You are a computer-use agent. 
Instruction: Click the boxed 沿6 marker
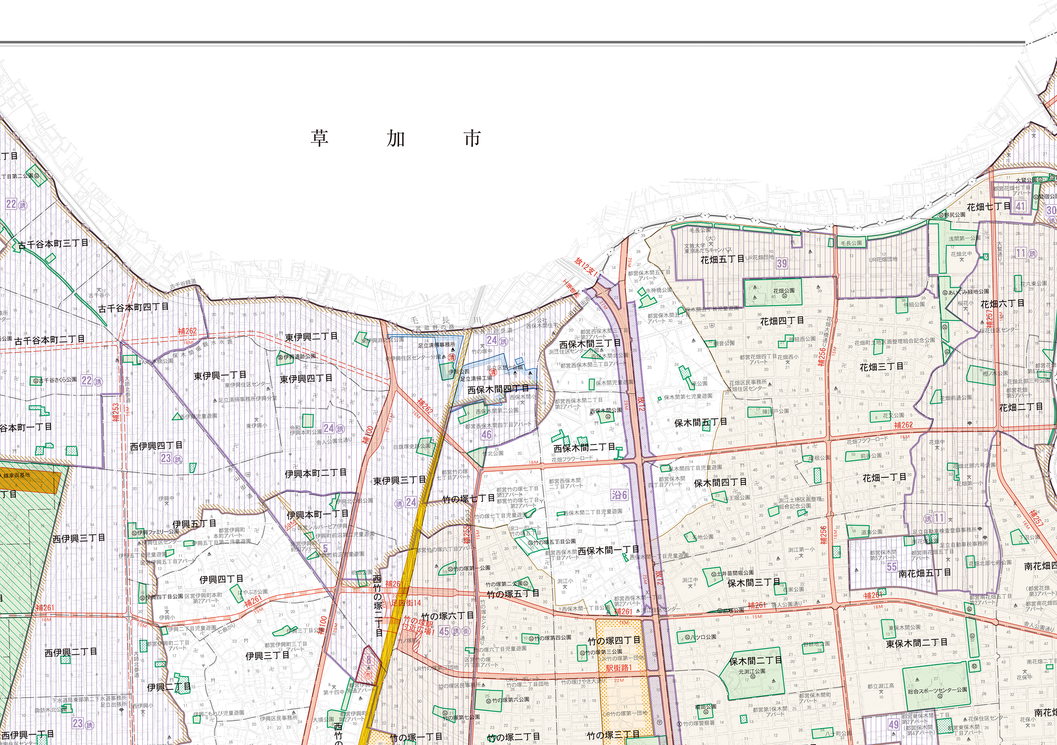620,495
